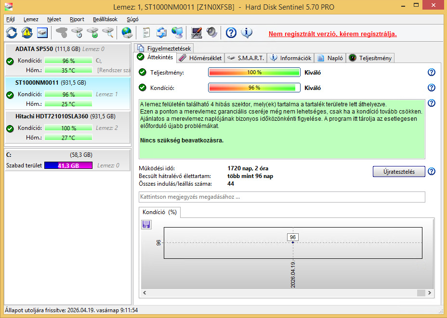Click the disk with magnifier toolbar icon

coord(108,33)
